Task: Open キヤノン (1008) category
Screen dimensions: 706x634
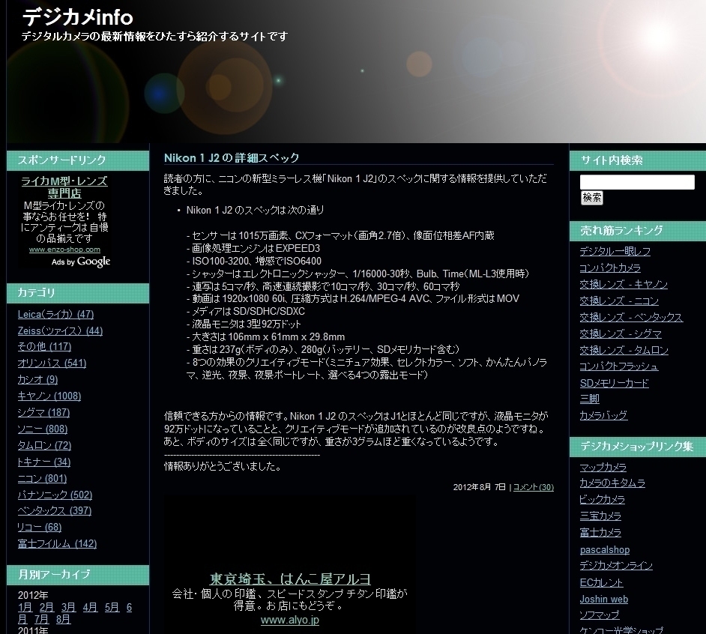Action: (x=49, y=396)
